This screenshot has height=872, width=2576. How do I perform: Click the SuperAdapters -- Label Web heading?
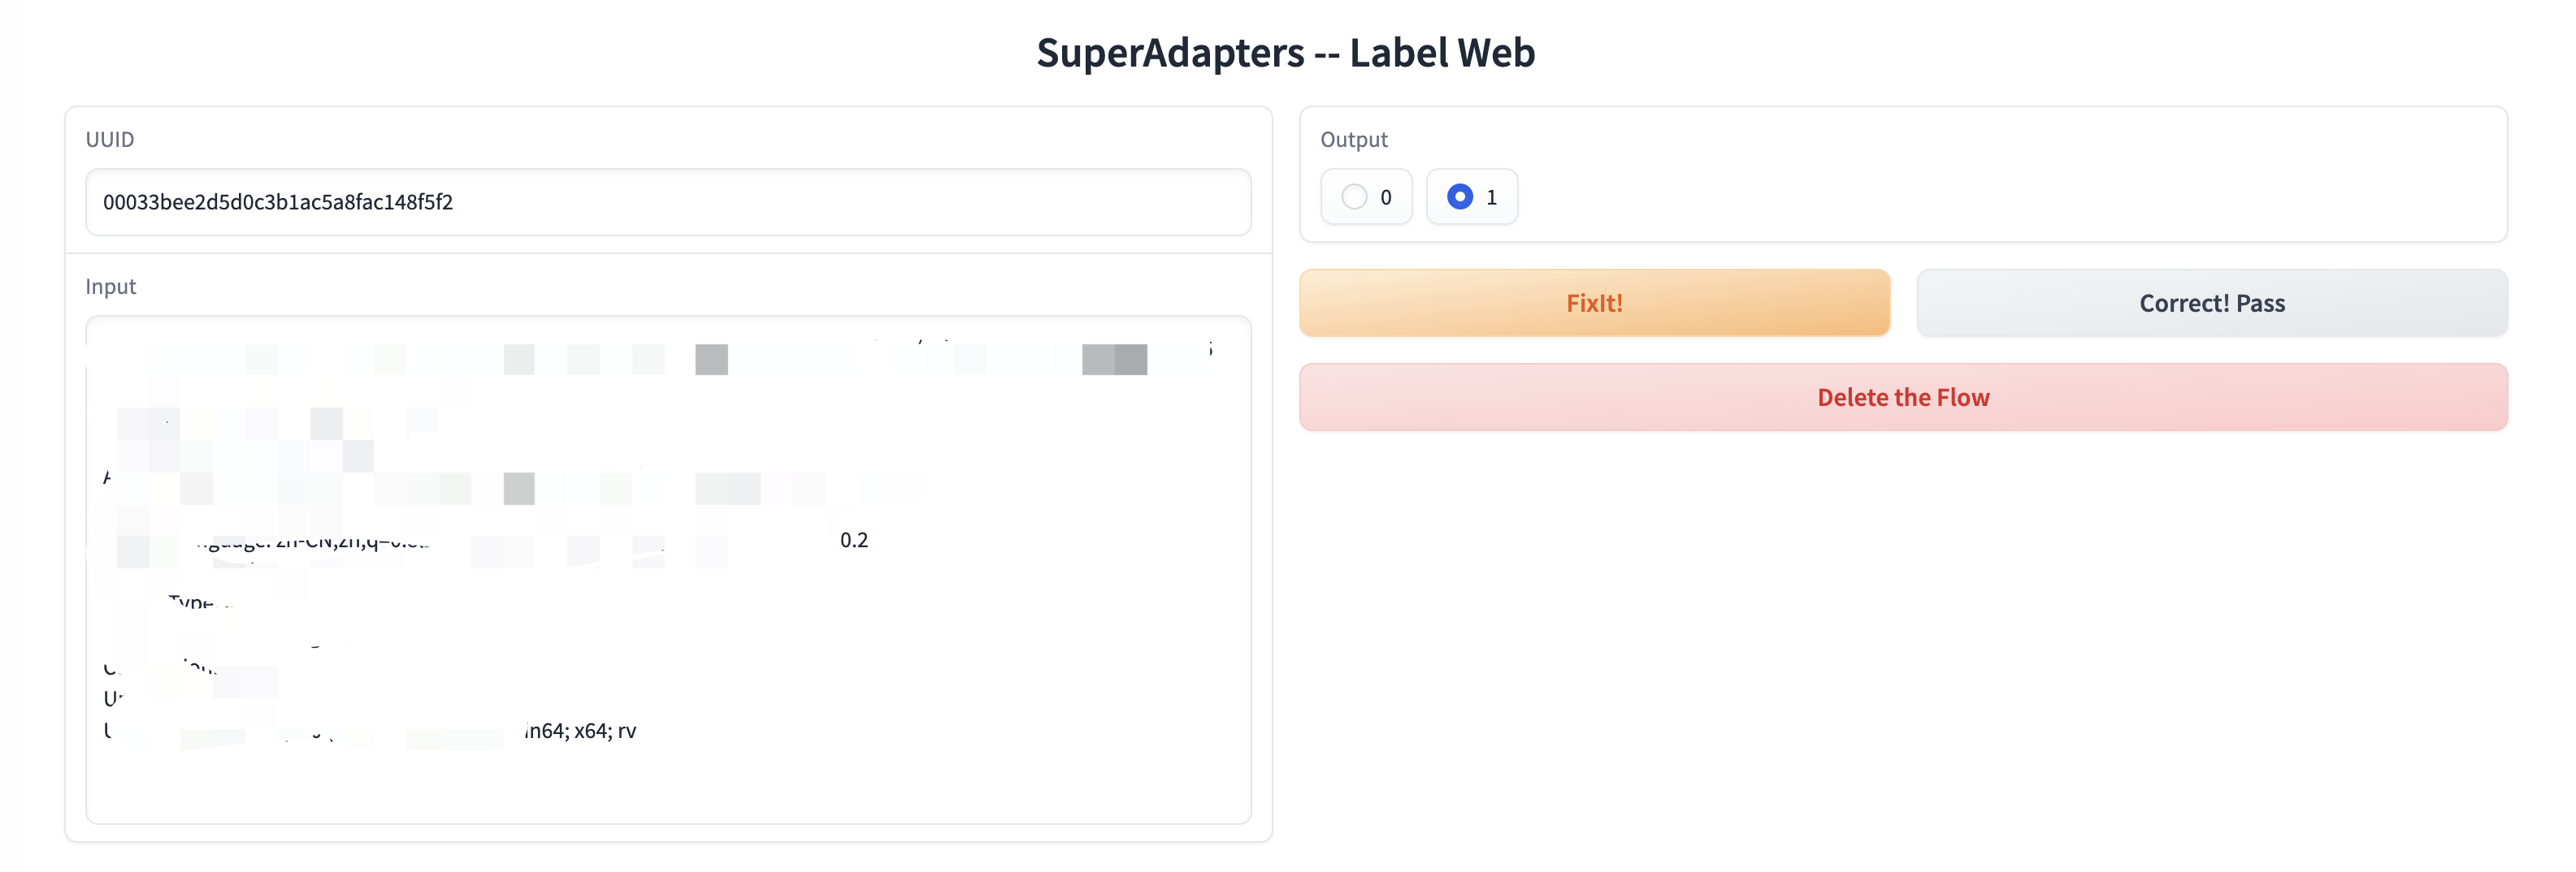pyautogui.click(x=1286, y=52)
